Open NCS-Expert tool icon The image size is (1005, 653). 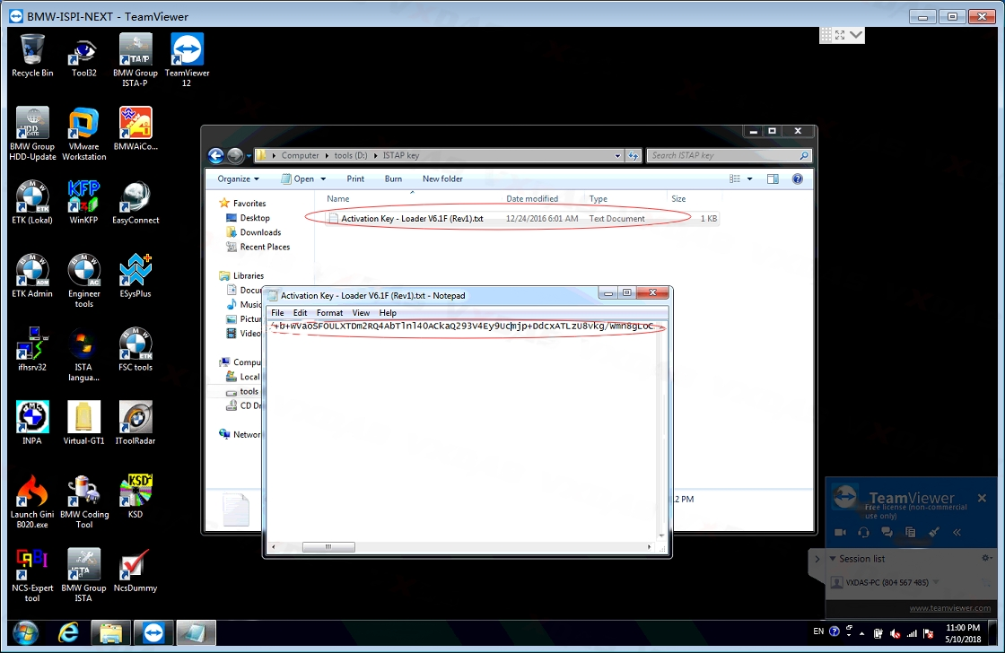[32, 576]
